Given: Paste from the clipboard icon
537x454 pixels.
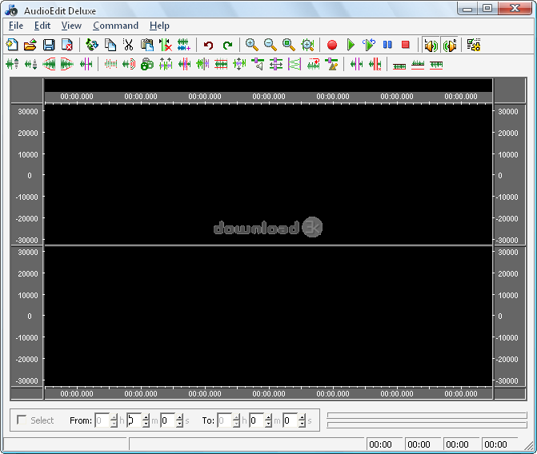Looking at the screenshot, I should tap(147, 45).
